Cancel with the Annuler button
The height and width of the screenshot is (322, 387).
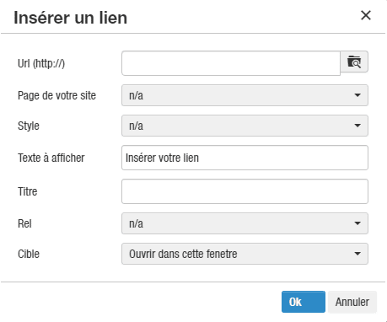click(x=352, y=302)
